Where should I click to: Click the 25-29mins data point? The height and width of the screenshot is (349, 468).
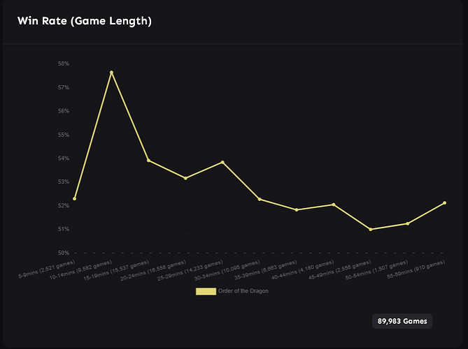click(222, 163)
